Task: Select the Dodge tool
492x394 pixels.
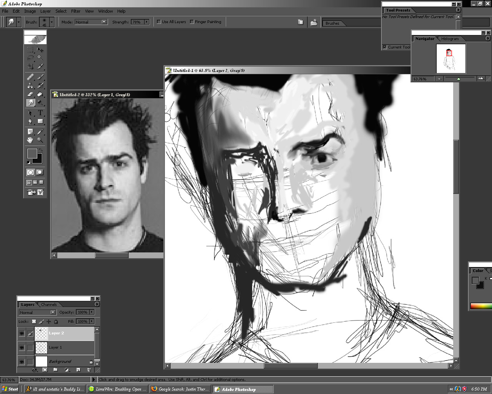Action: [40, 102]
